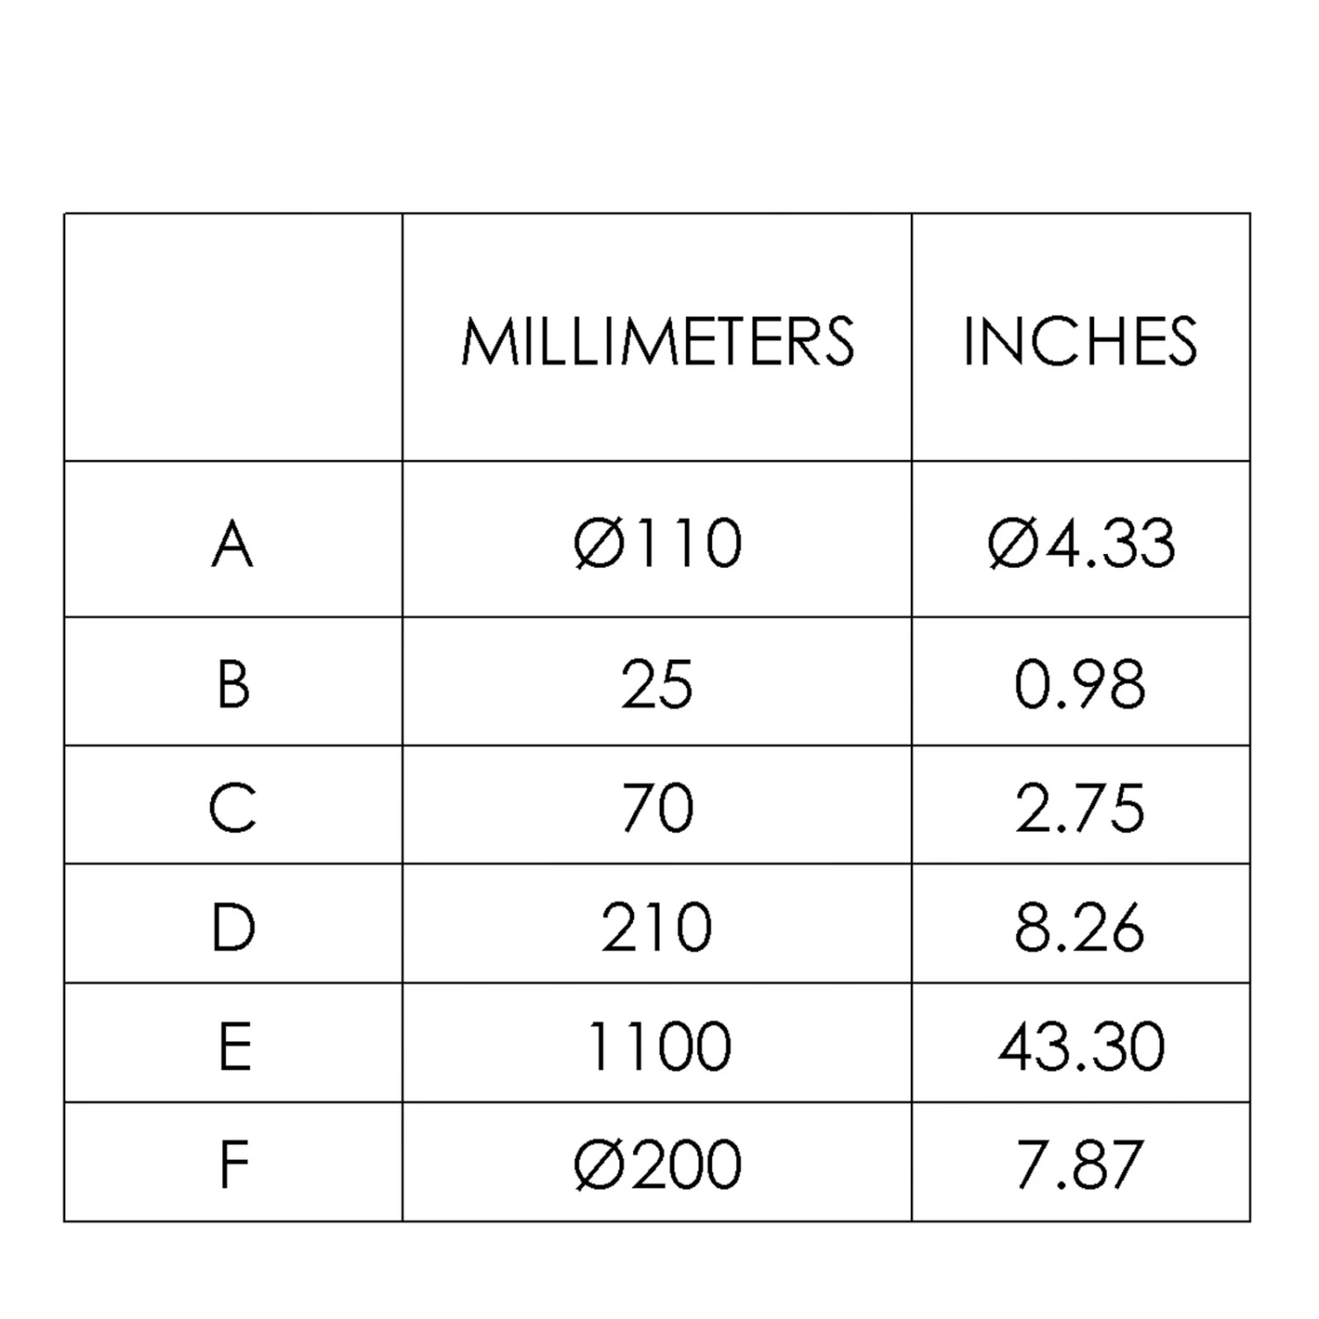Select the row label F

(x=233, y=1164)
